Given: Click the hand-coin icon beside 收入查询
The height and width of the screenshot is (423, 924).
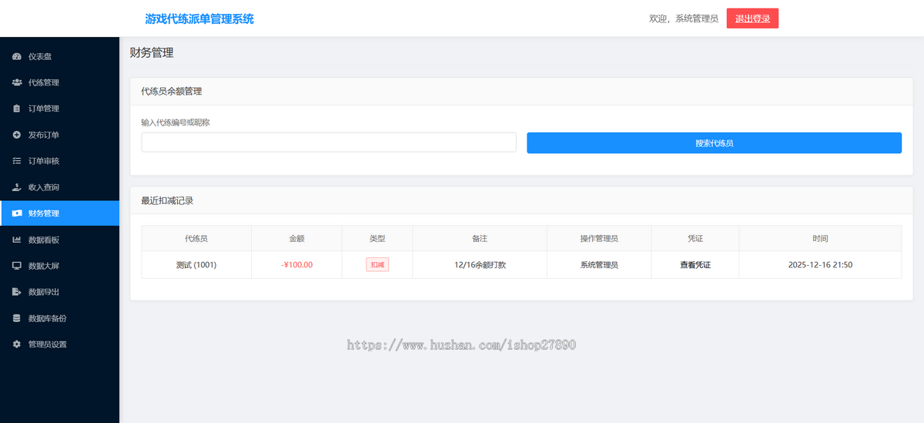Looking at the screenshot, I should (17, 187).
